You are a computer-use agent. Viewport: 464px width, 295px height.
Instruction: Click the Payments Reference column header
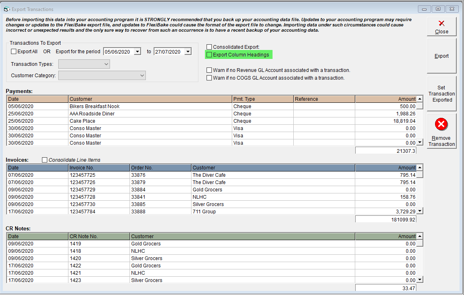point(324,99)
